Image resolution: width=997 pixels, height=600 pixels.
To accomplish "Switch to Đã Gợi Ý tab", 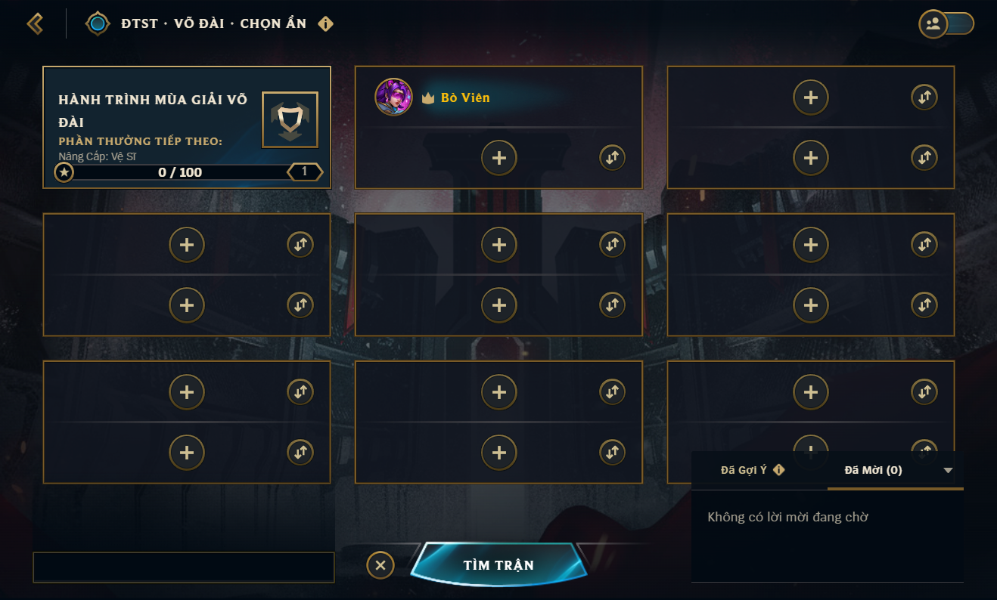I will click(744, 470).
